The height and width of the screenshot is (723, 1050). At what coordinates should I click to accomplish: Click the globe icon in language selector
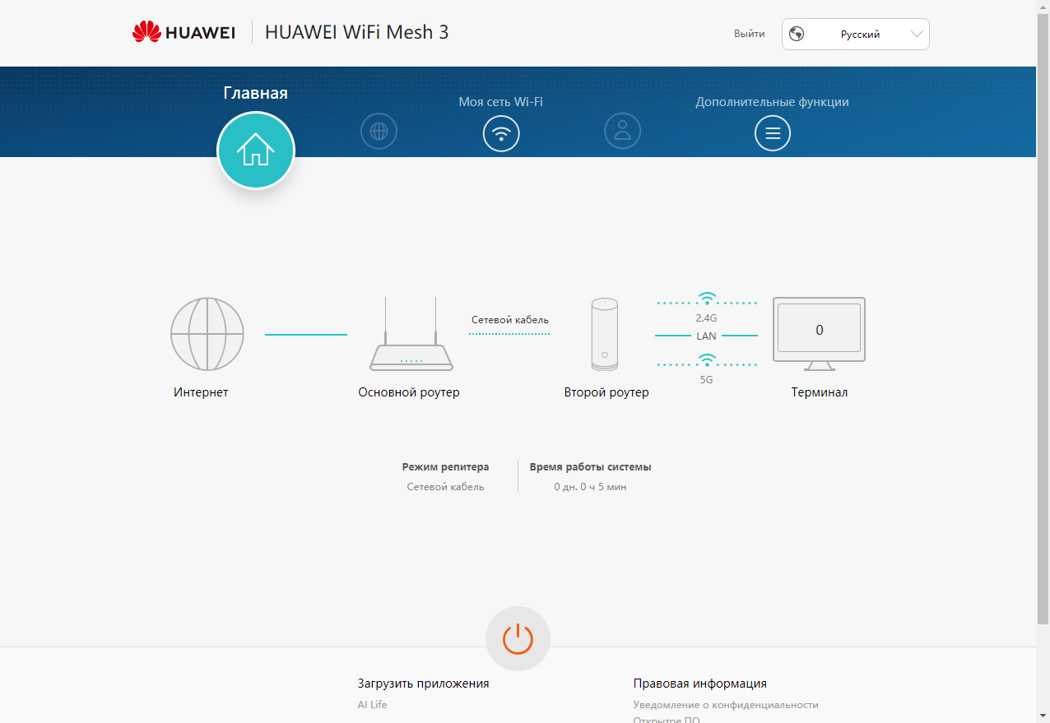[x=796, y=34]
